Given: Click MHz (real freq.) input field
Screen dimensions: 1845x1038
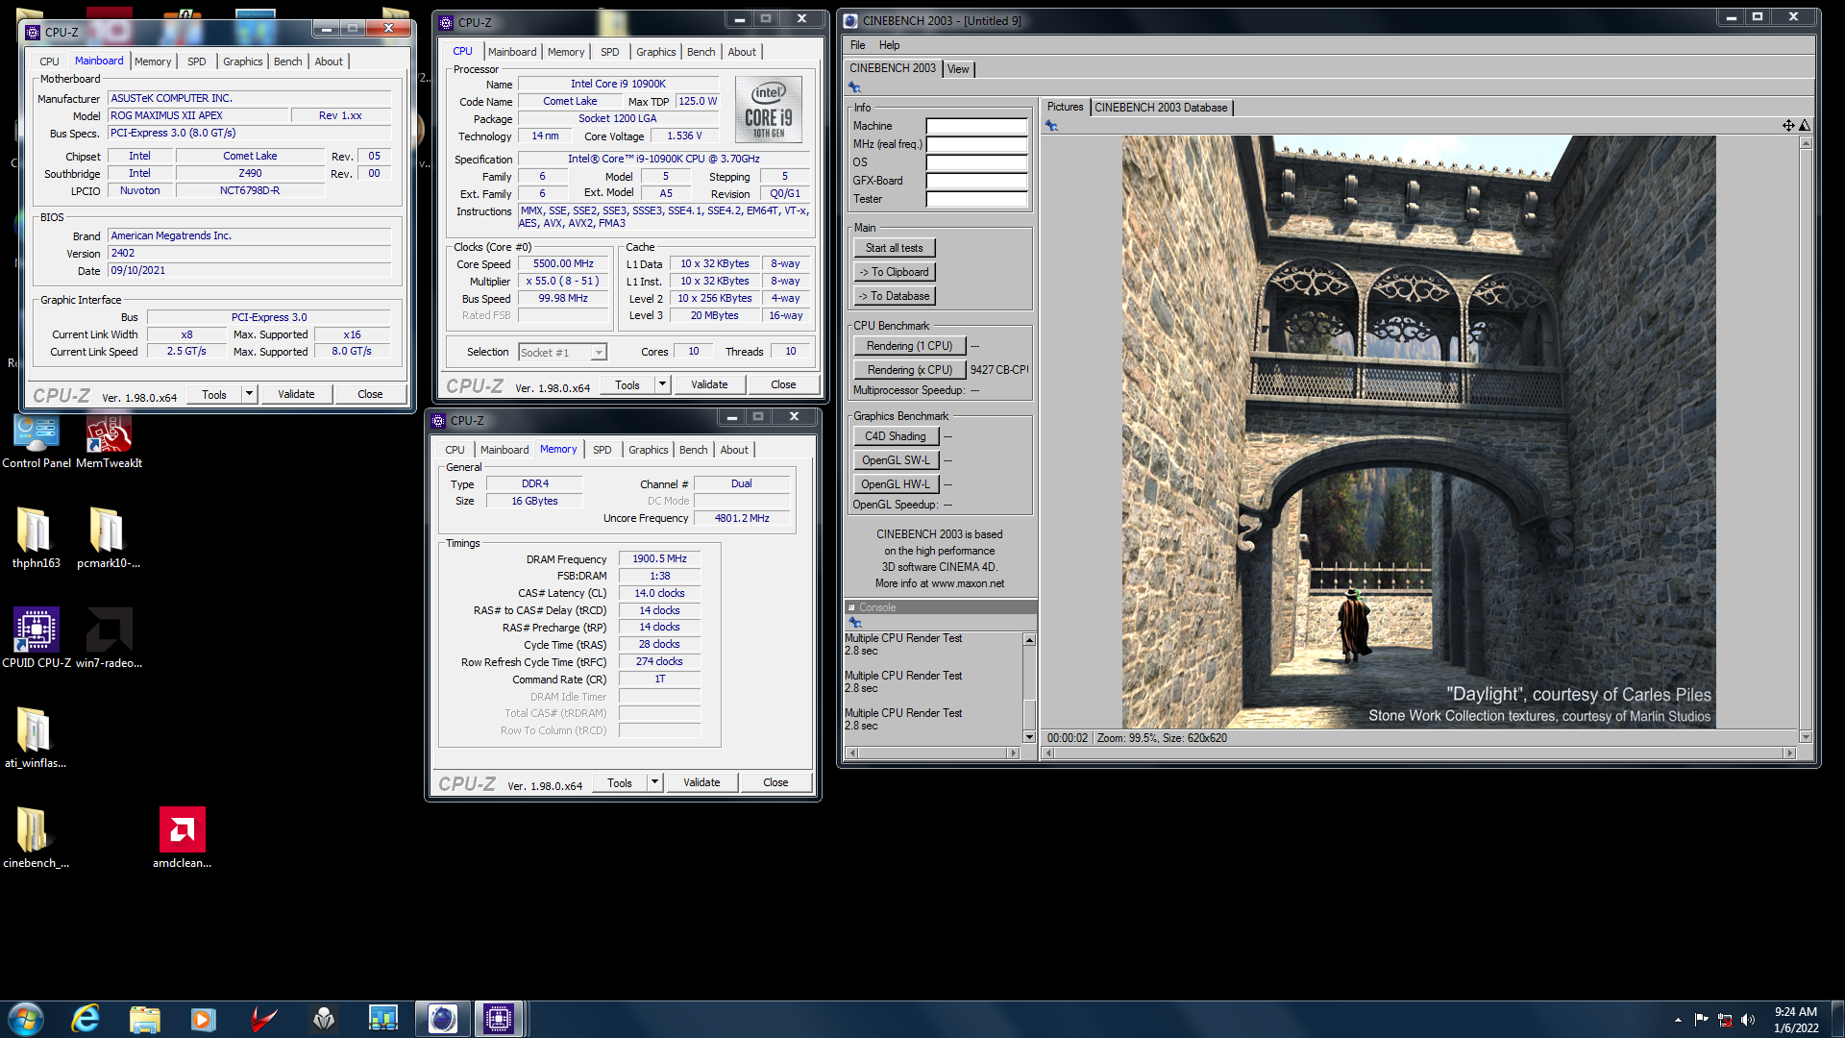Looking at the screenshot, I should pyautogui.click(x=976, y=144).
